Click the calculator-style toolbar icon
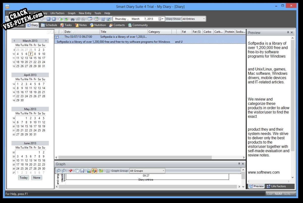The width and height of the screenshot is (303, 203). point(97,19)
